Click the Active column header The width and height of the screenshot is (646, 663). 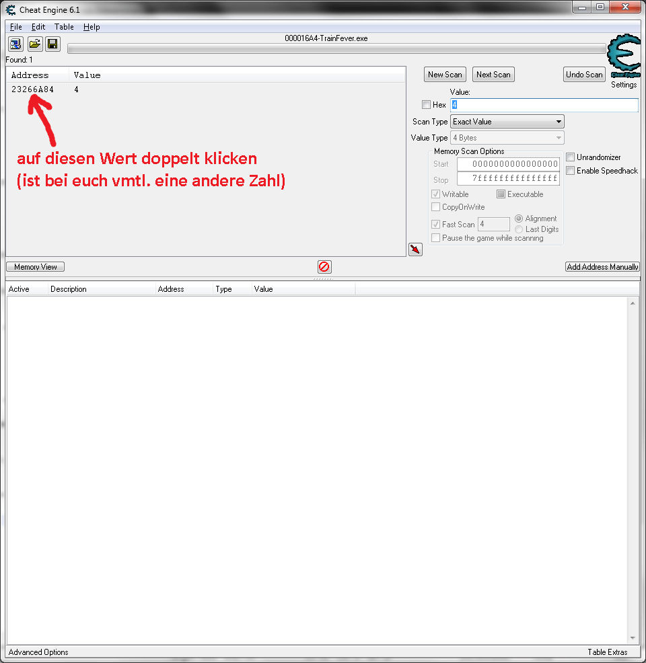pyautogui.click(x=26, y=289)
